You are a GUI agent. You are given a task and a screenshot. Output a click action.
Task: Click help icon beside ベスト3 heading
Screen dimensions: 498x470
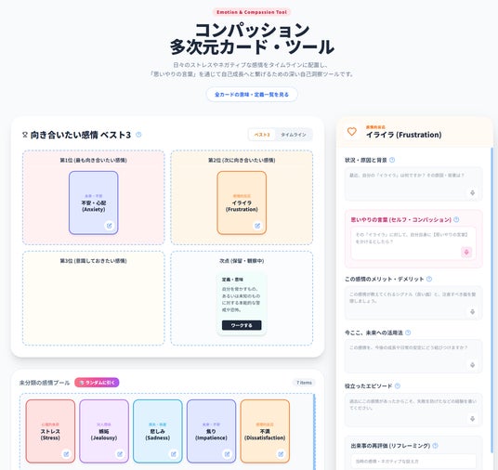tap(138, 135)
